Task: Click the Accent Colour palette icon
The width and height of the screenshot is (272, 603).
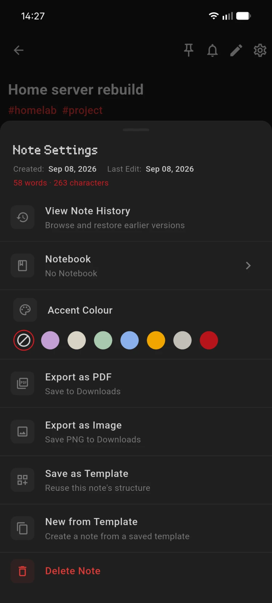Action: [25, 310]
